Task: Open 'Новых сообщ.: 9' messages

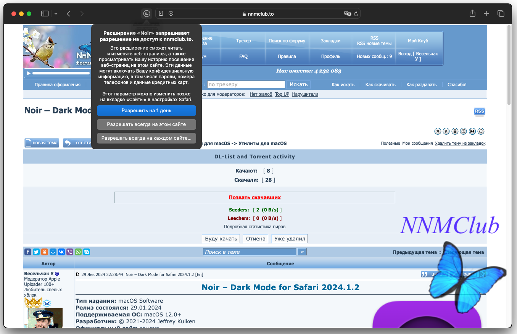Action: (x=374, y=56)
